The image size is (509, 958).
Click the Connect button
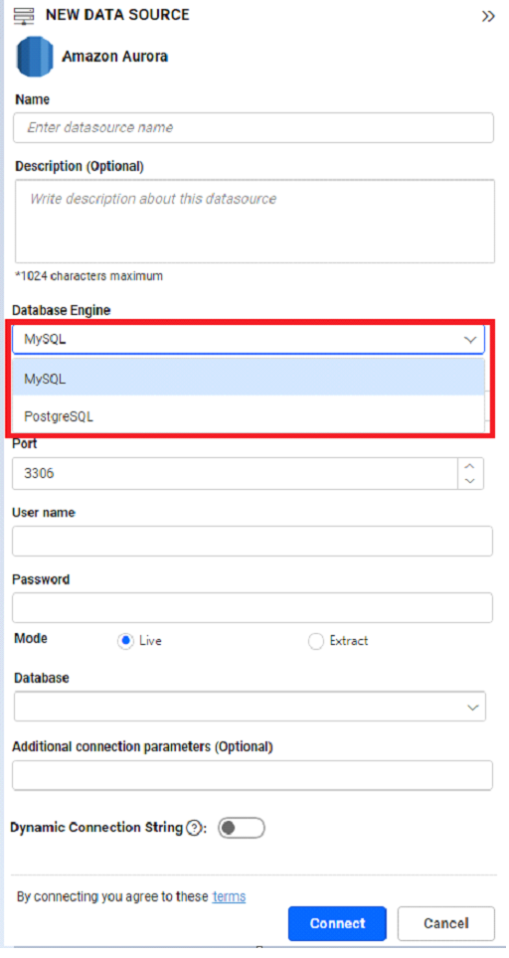337,923
